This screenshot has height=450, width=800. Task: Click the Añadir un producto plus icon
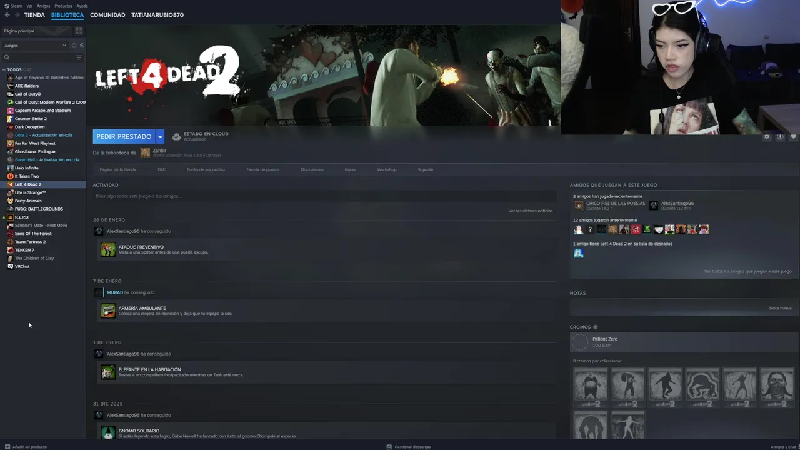[8, 447]
